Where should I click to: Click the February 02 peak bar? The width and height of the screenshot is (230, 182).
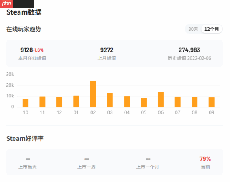click(x=93, y=94)
